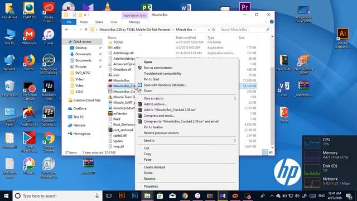The width and height of the screenshot is (357, 201).
Task: Open Nero Burning ROM desktop icon
Action: pos(304,65)
